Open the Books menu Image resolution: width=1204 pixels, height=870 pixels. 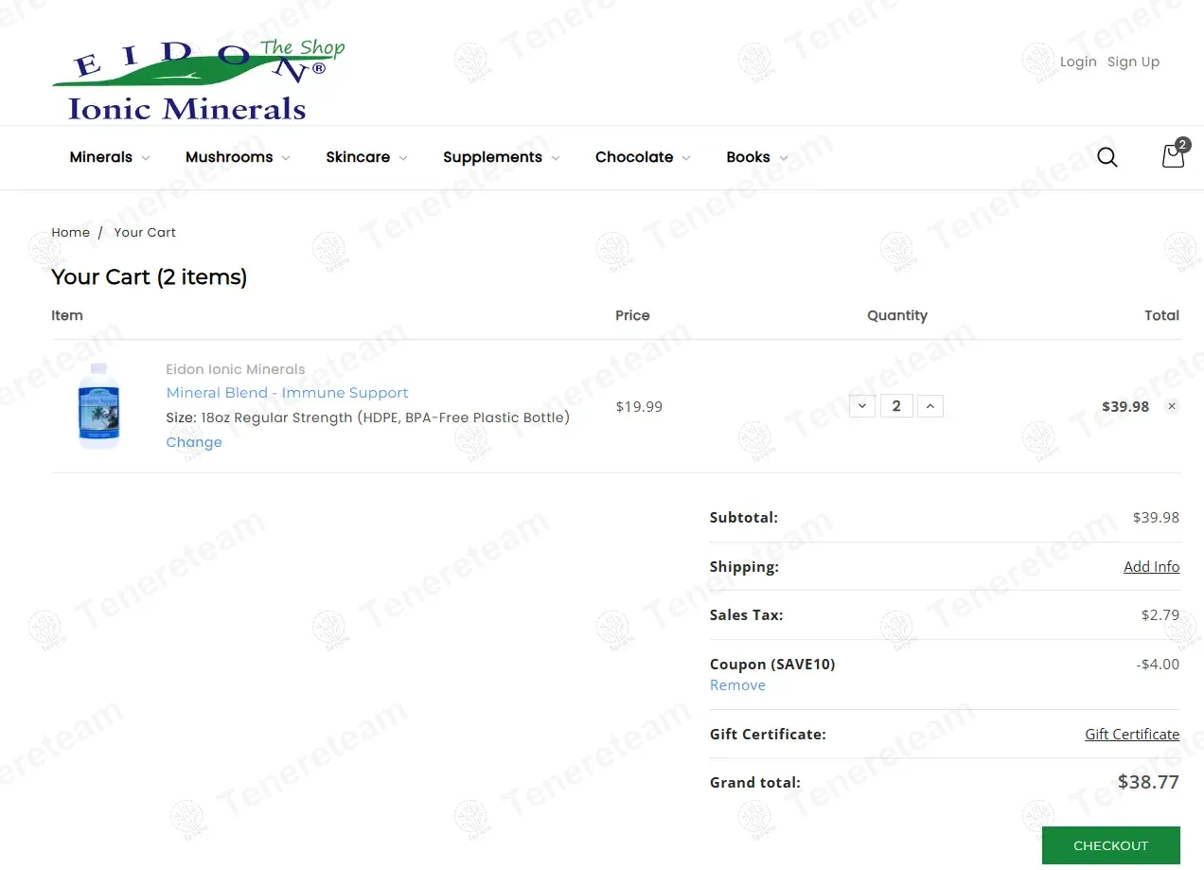(755, 157)
